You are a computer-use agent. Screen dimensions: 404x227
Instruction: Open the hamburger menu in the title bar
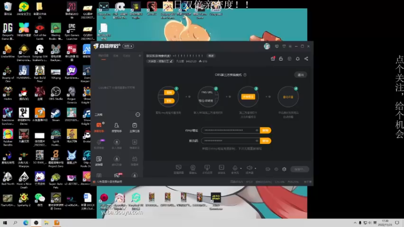[x=290, y=46]
